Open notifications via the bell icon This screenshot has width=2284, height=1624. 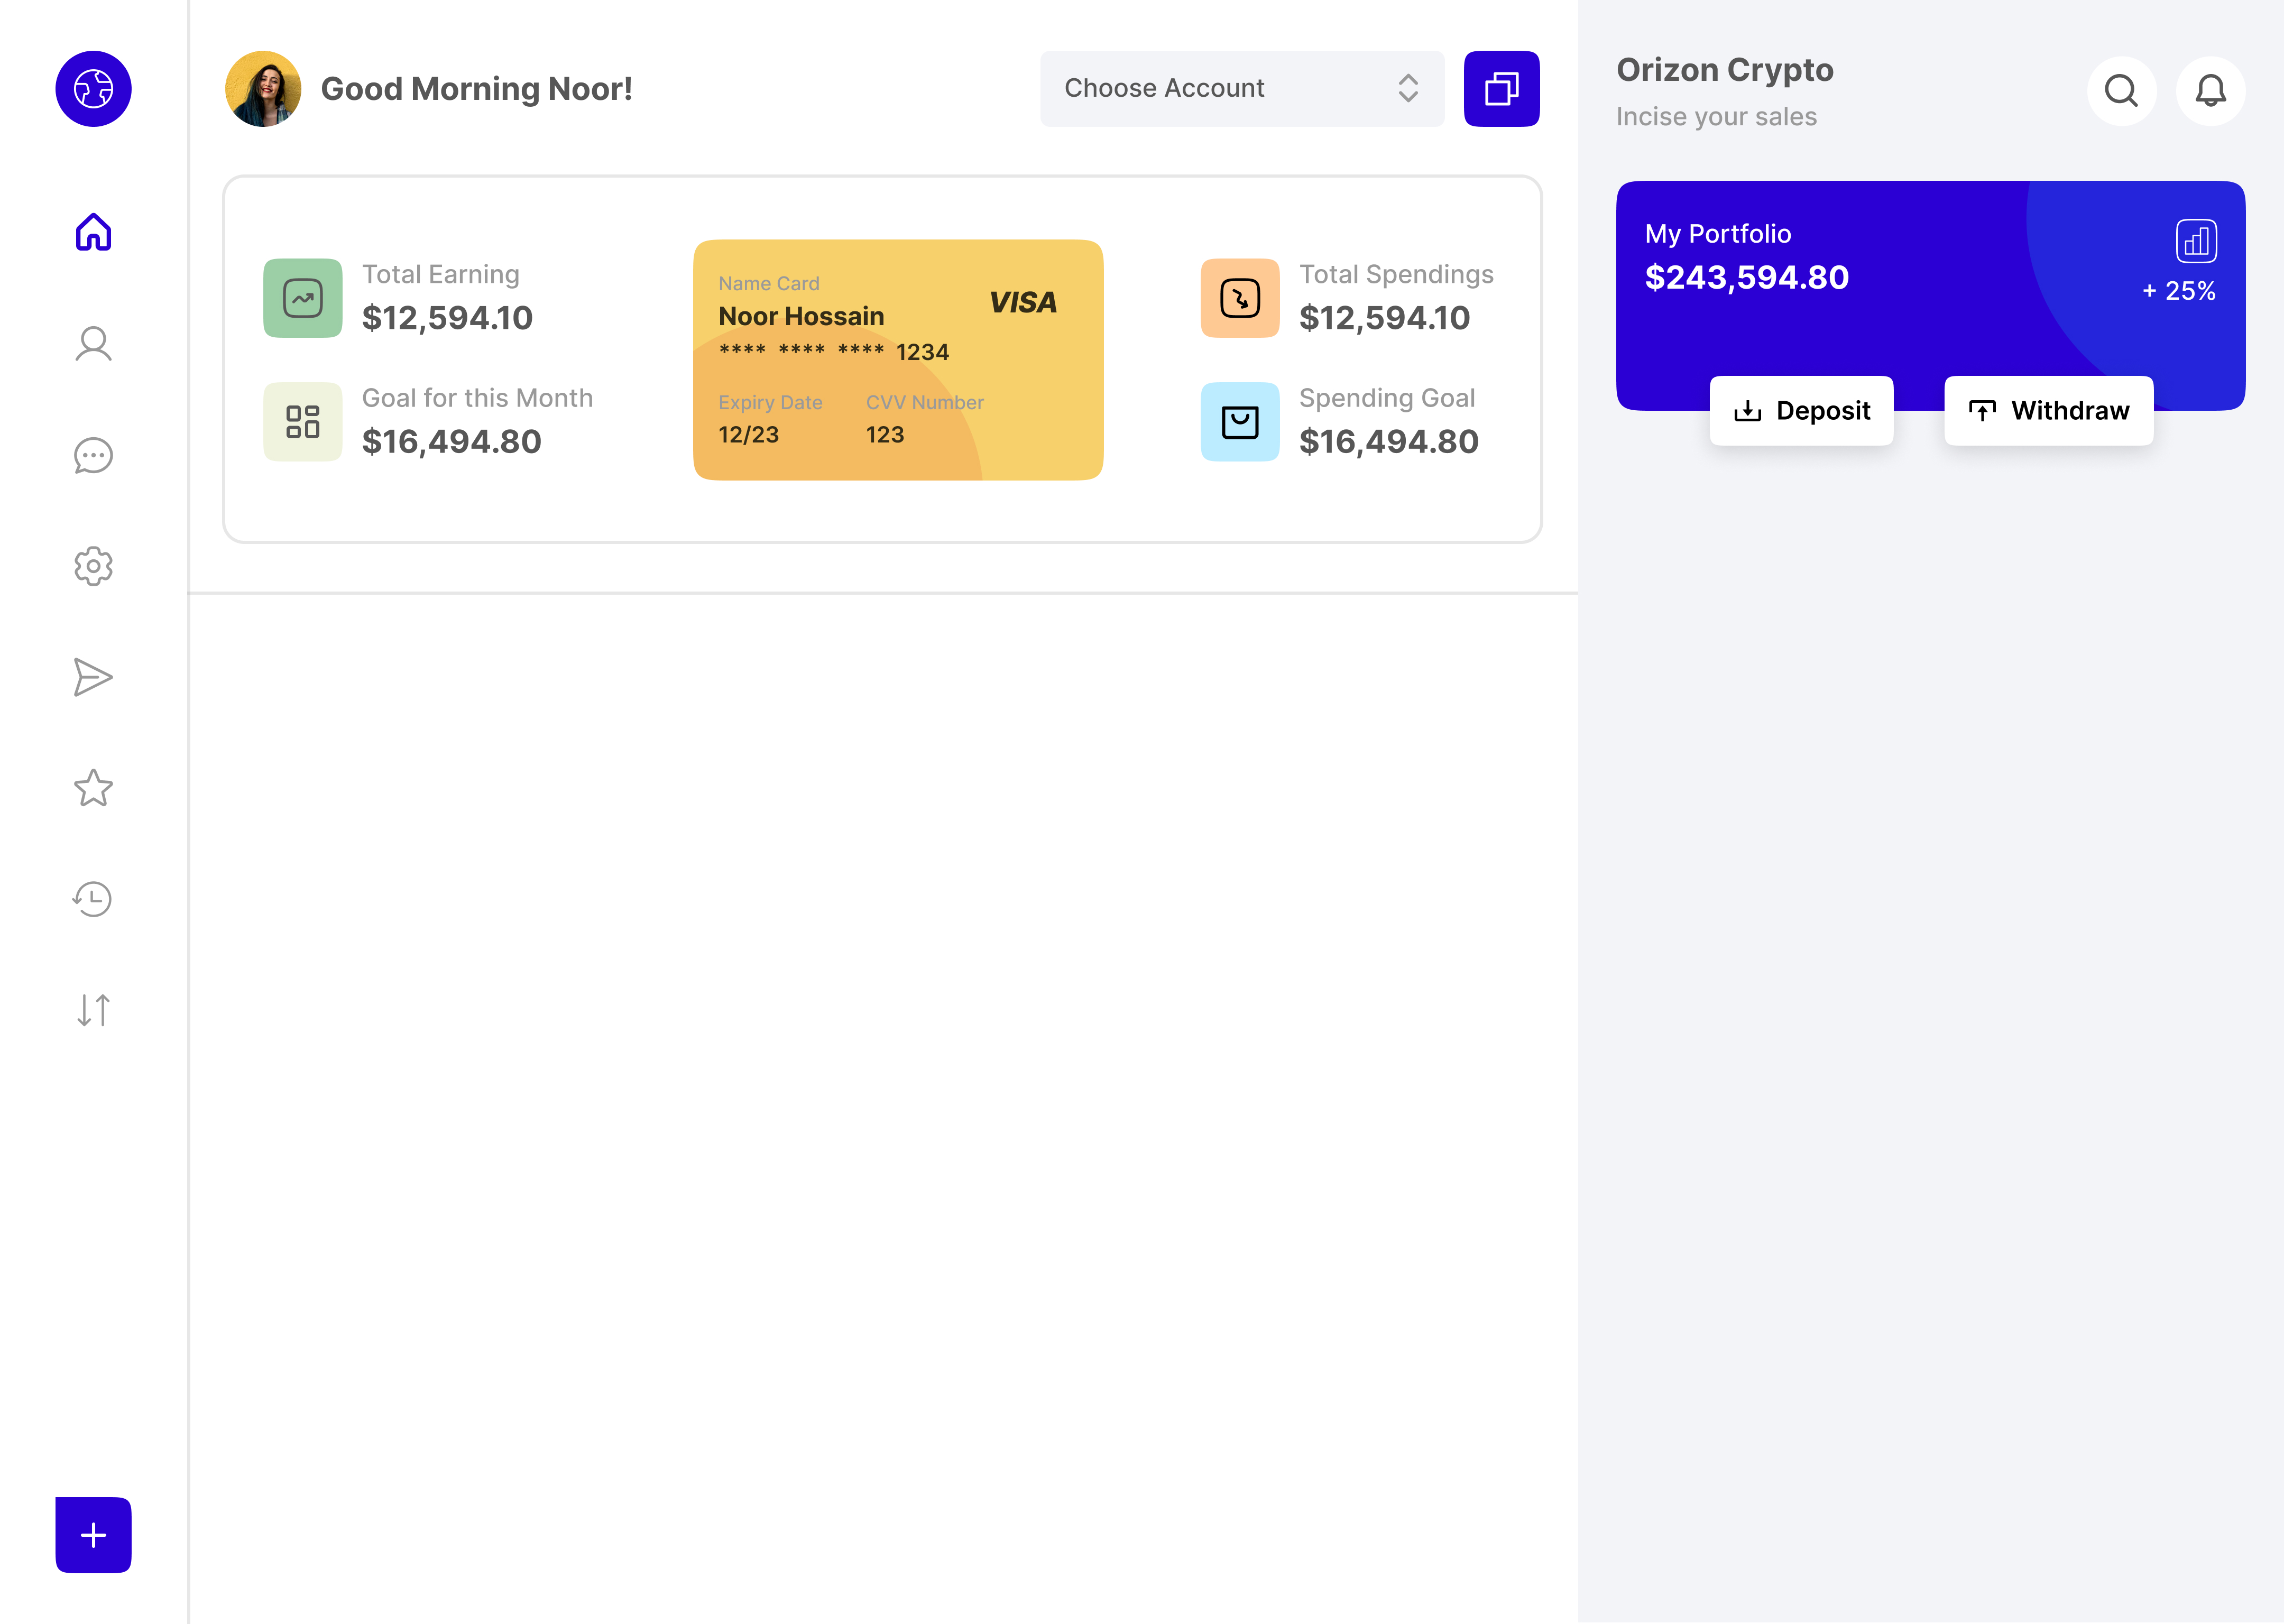coord(2210,91)
